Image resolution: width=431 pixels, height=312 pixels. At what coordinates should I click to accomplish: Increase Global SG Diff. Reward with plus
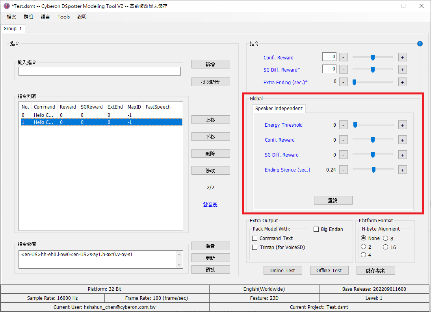(x=402, y=155)
